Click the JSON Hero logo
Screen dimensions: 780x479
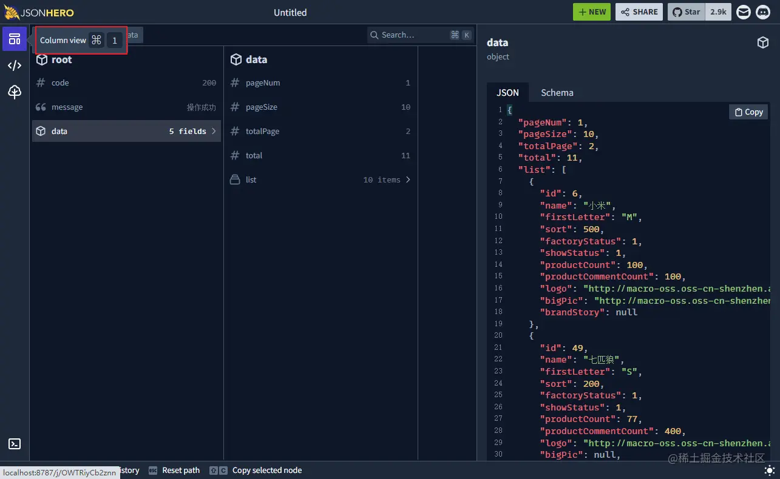[x=39, y=12]
